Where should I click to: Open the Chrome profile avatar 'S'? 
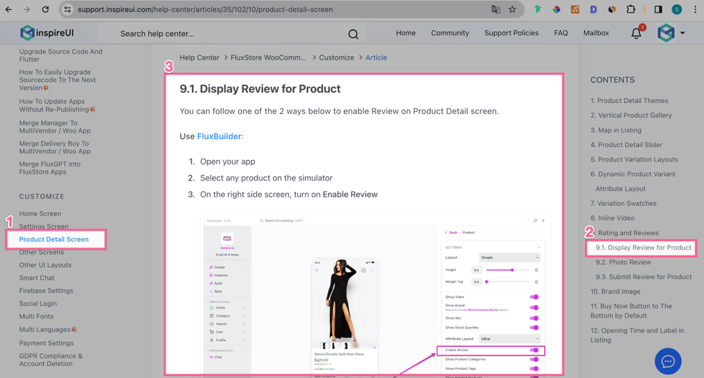coord(677,9)
